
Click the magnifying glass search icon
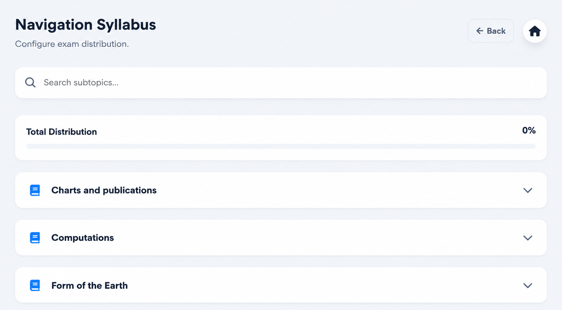30,82
